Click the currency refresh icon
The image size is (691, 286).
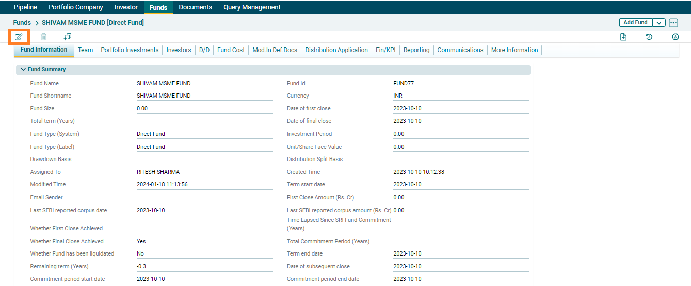(x=675, y=37)
